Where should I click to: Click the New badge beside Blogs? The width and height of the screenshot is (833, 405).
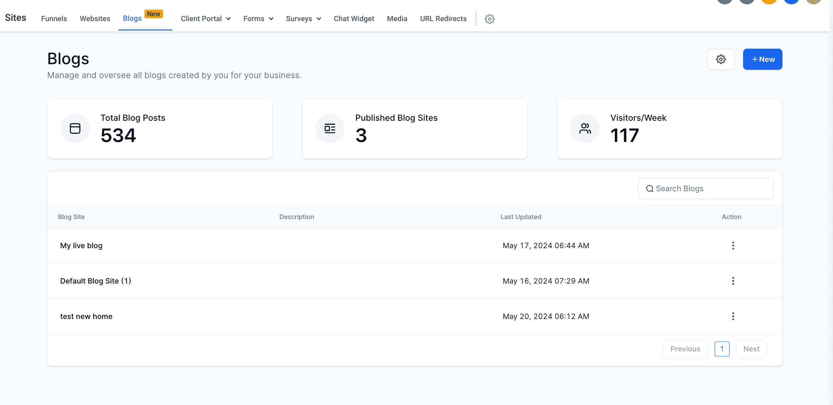154,14
